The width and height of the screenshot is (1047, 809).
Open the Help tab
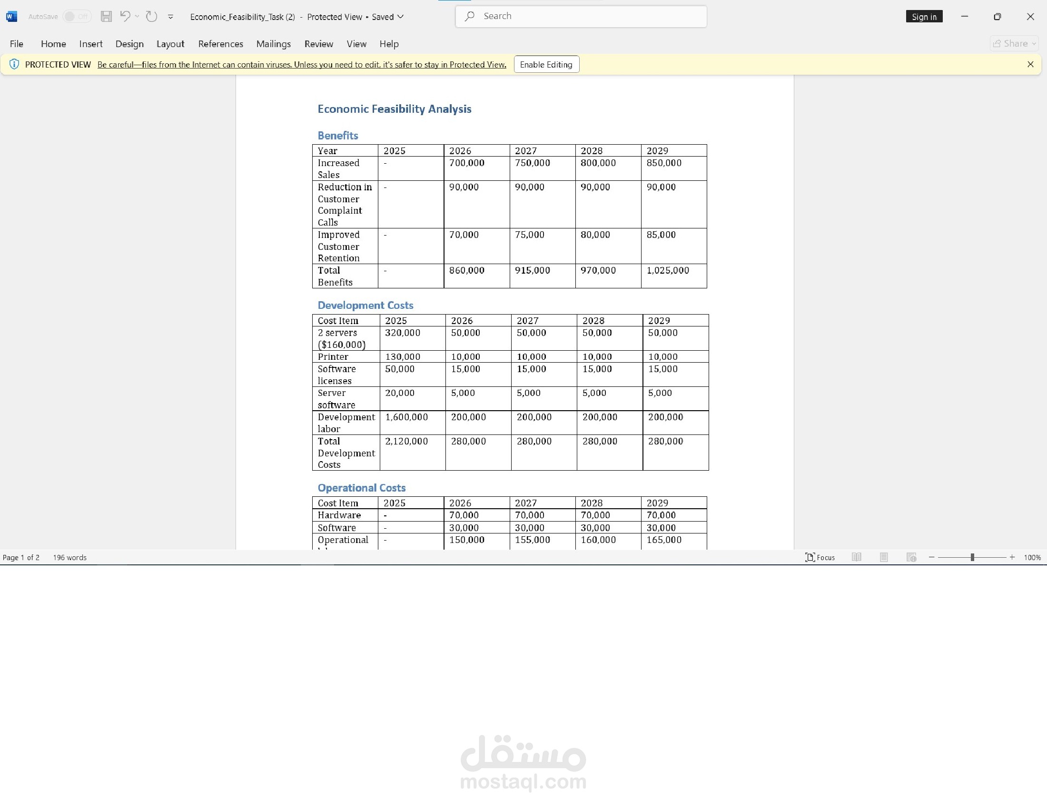(x=389, y=44)
